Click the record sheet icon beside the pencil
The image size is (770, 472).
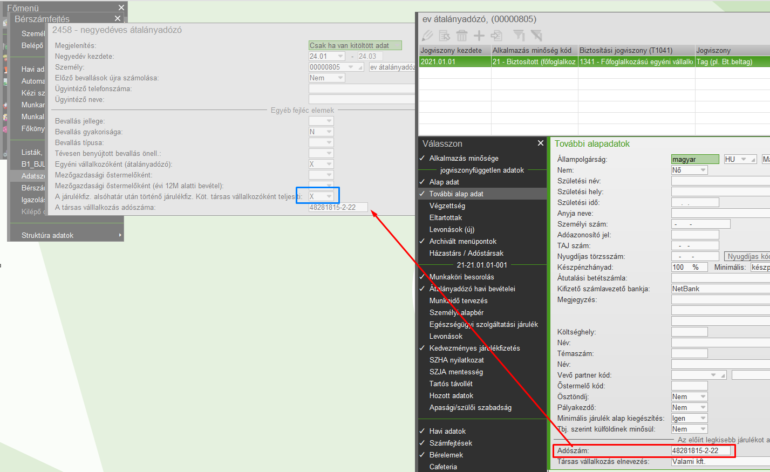pos(445,36)
